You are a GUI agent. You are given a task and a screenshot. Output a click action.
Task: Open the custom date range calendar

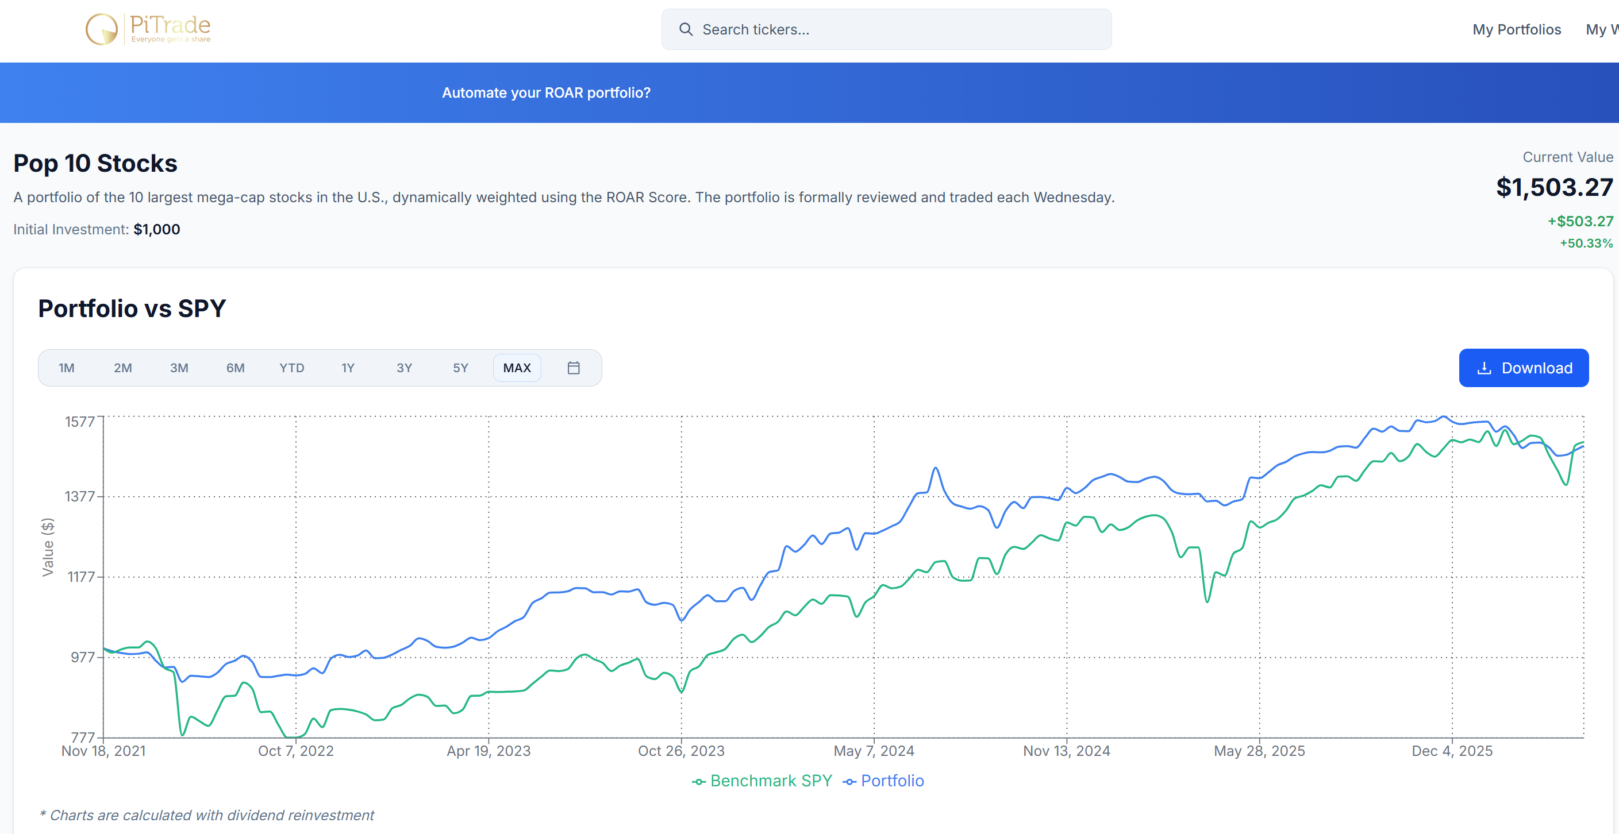[x=573, y=368]
